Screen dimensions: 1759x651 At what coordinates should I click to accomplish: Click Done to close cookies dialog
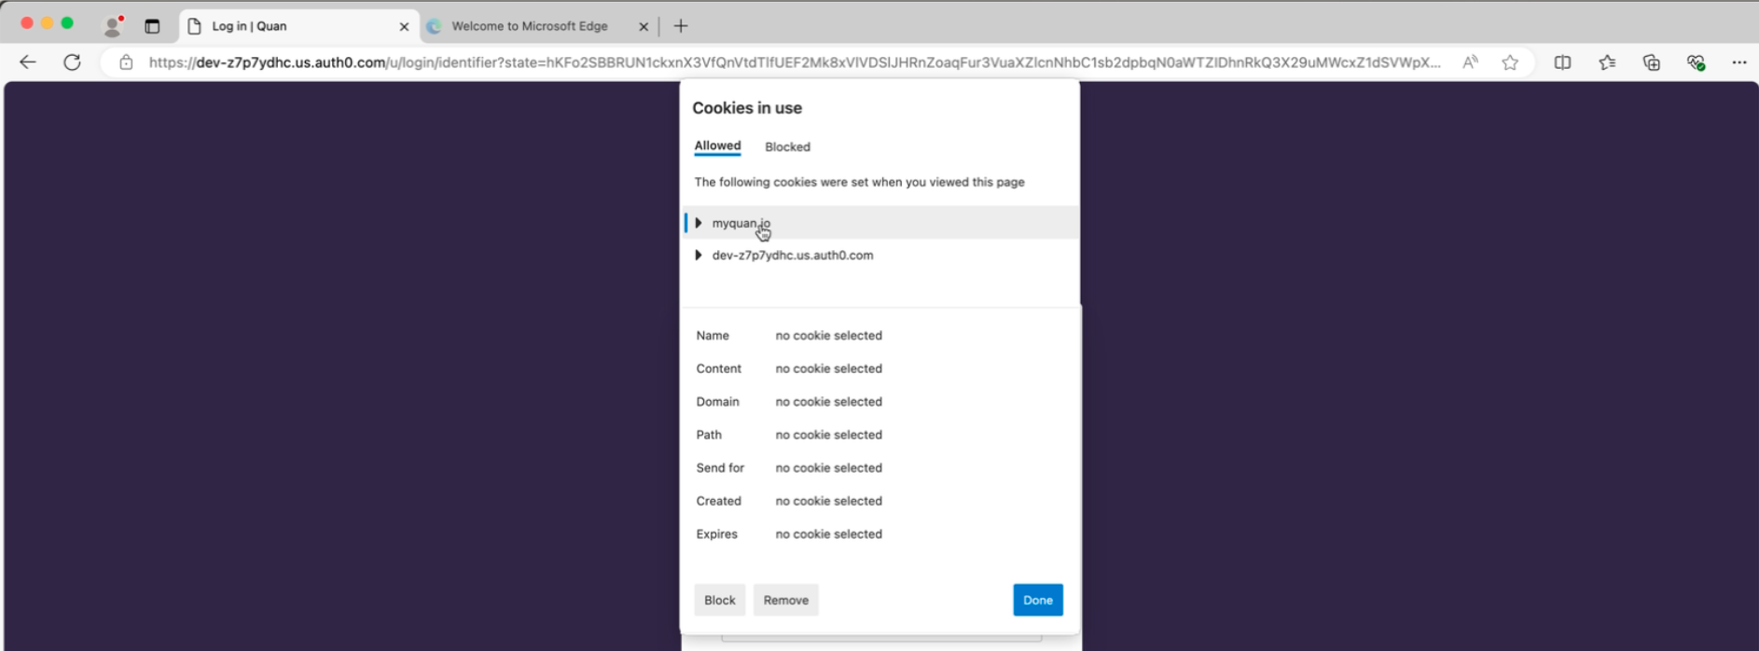pos(1037,600)
